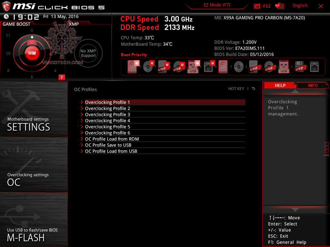This screenshot has height=247, width=330.
Task: Select legacy USB key boot icon
Action: [284, 67]
